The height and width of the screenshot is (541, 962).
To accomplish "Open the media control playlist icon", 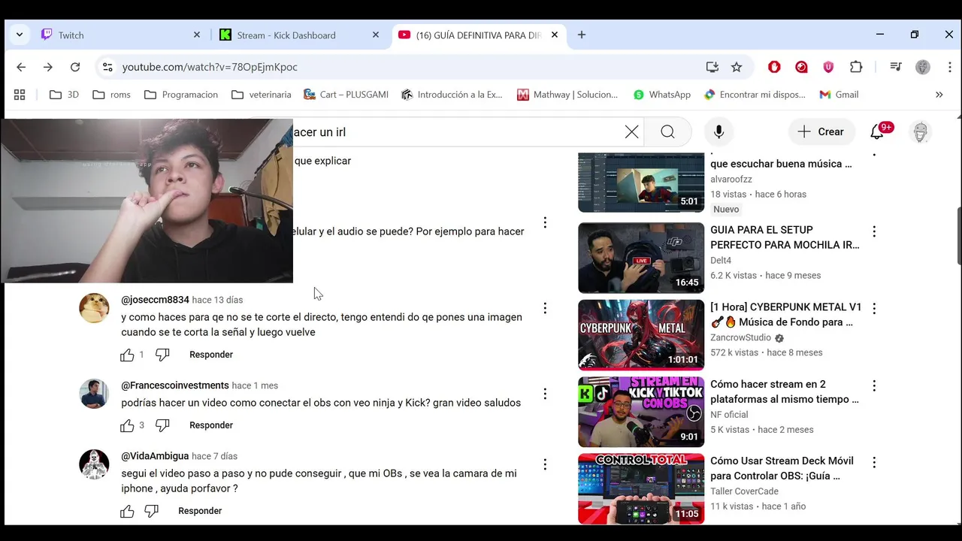I will pos(895,67).
